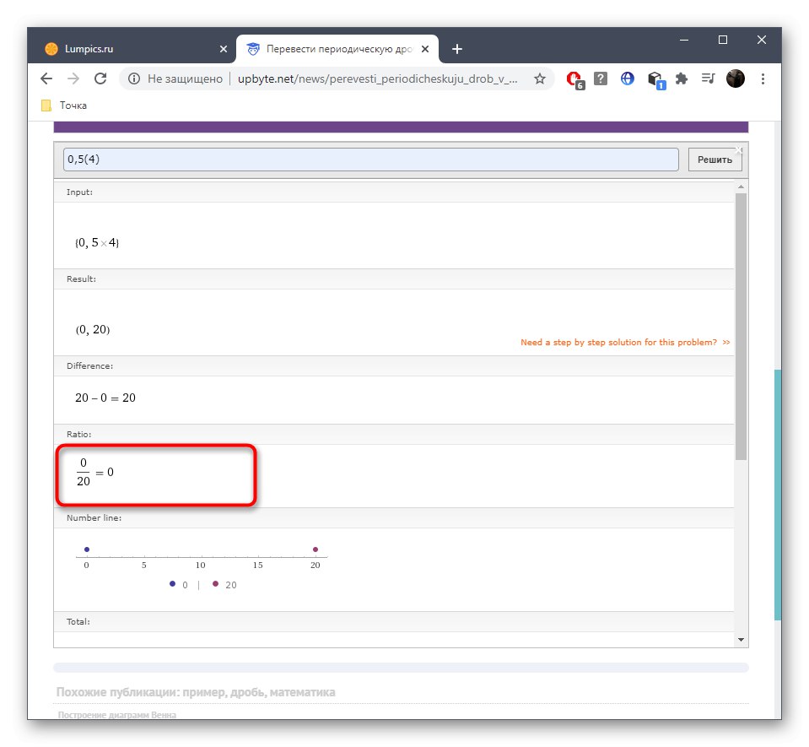Minimize the Chrome window

click(684, 40)
